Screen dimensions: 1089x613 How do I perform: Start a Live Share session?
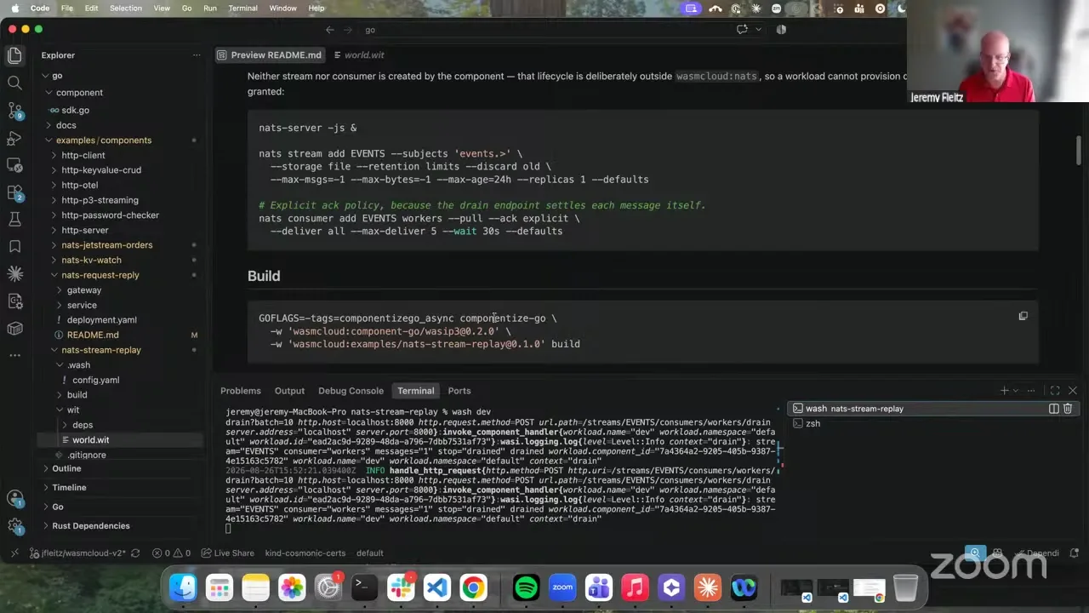point(228,553)
